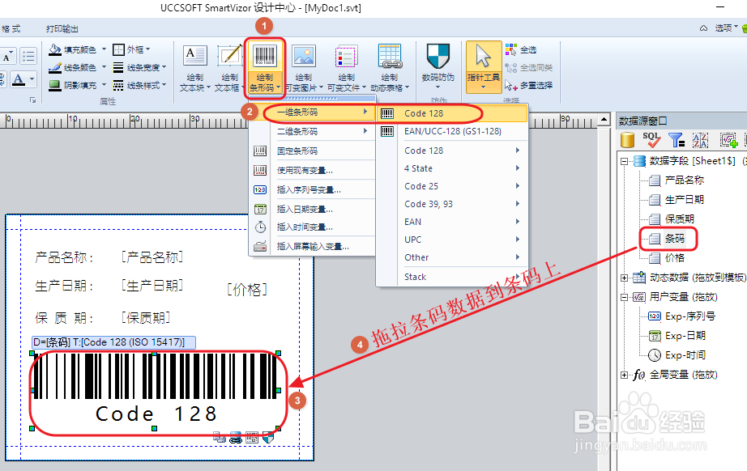Select EAN/UCC-128 (GS1-128) barcode type
Viewport: 747px width, 471px height.
pyautogui.click(x=452, y=131)
